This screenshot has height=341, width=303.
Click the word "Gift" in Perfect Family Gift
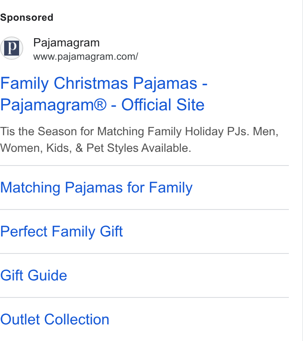point(111,231)
